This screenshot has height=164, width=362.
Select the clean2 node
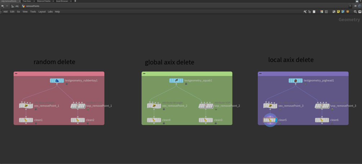pos(78,120)
